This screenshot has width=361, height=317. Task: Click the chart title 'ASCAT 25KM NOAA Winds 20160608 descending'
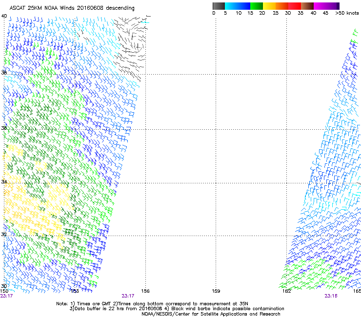pyautogui.click(x=72, y=8)
